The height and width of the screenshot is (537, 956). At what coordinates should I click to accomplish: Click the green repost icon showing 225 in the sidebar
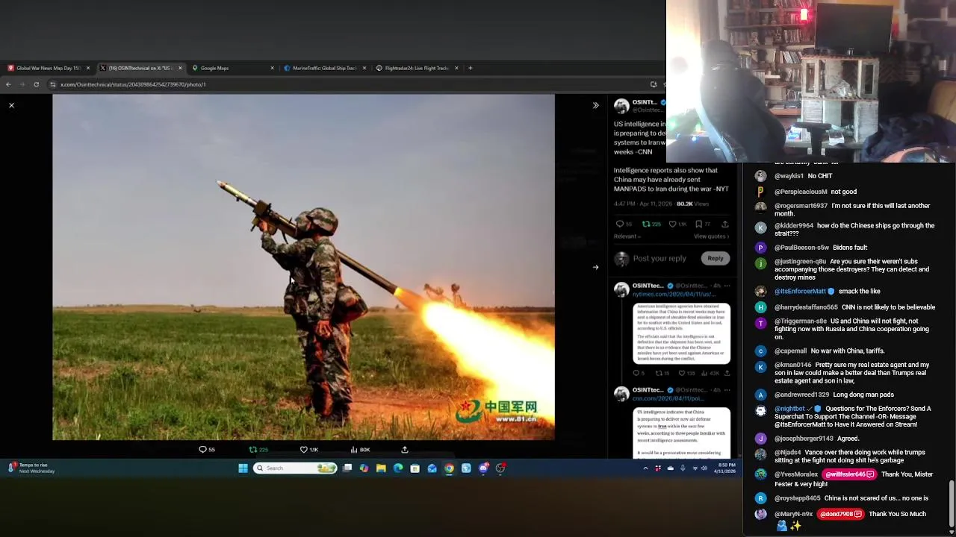pos(646,224)
